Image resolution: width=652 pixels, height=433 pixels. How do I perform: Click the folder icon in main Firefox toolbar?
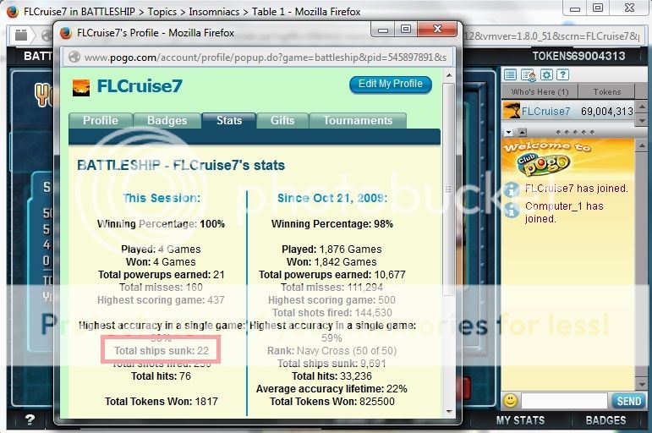click(21, 36)
